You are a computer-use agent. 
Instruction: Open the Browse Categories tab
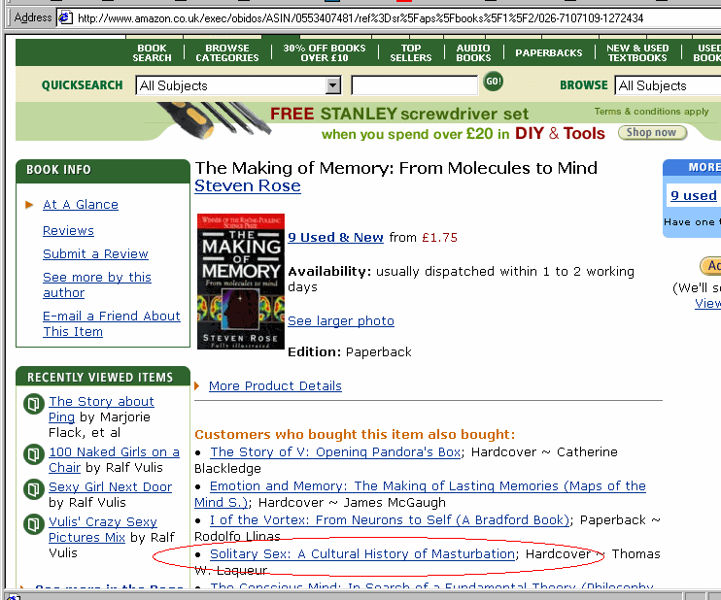(x=227, y=52)
